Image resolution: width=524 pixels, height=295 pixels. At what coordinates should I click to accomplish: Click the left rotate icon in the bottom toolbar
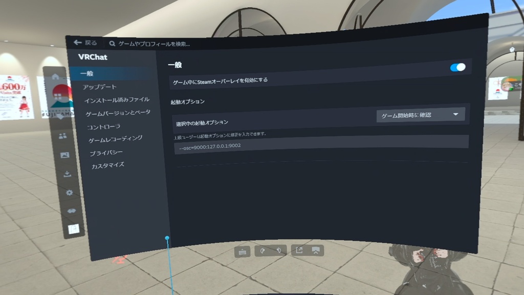(x=263, y=250)
